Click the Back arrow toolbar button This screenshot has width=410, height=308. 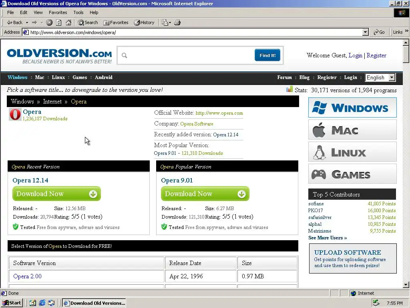click(x=14, y=22)
